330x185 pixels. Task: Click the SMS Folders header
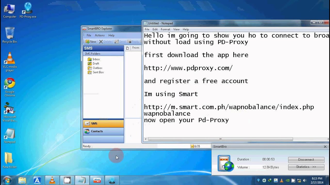coord(103,54)
